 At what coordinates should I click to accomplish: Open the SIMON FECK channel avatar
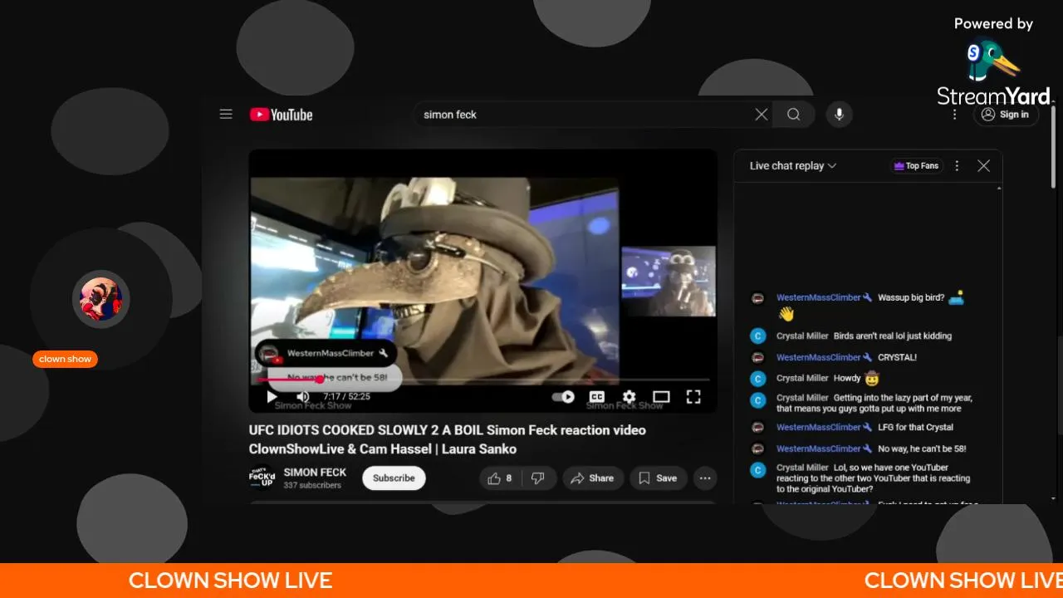pyautogui.click(x=262, y=478)
